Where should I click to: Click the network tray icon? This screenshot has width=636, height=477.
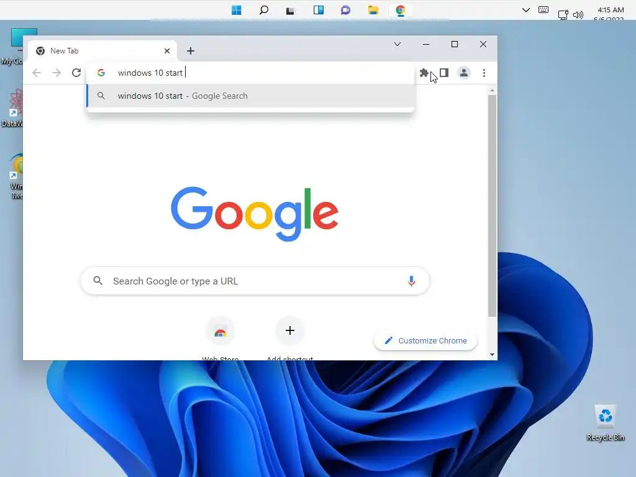point(563,15)
